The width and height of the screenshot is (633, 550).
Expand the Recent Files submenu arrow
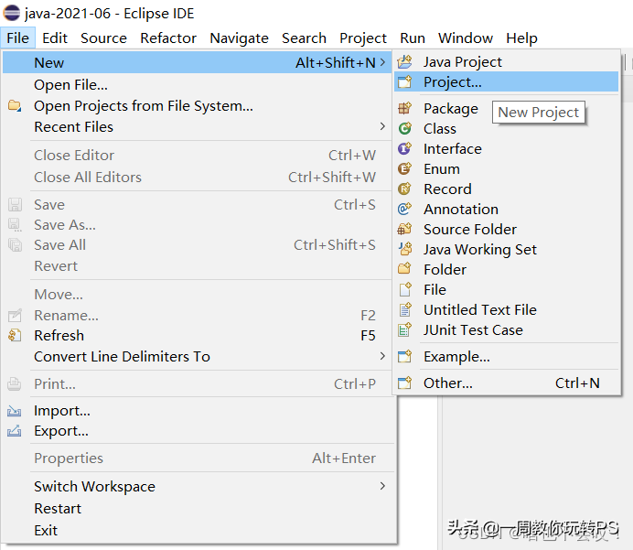click(382, 127)
